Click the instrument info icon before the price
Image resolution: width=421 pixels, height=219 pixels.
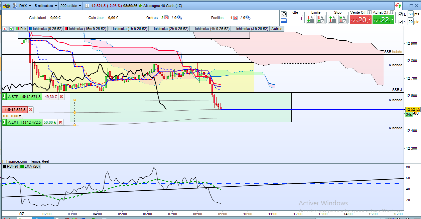(x=87, y=6)
